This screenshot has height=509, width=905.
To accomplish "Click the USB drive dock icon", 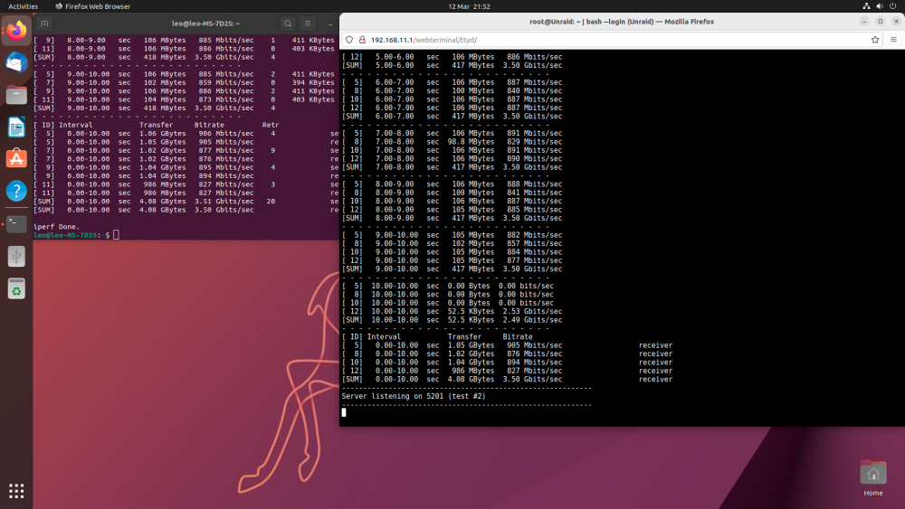I will 16,257.
